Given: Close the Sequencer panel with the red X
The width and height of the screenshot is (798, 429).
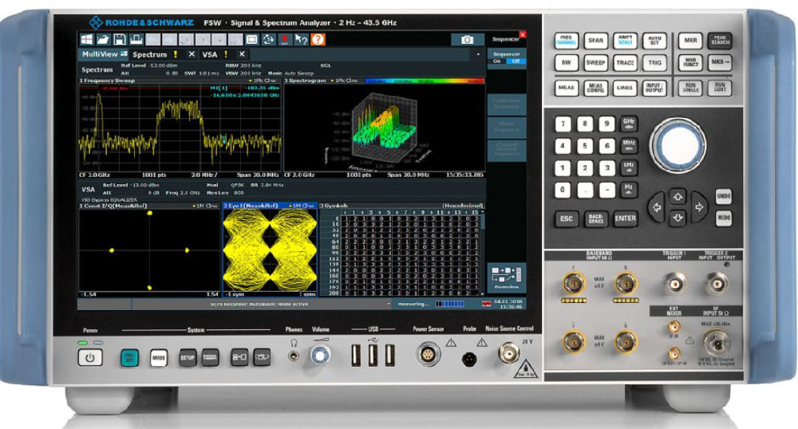Looking at the screenshot, I should point(522,34).
